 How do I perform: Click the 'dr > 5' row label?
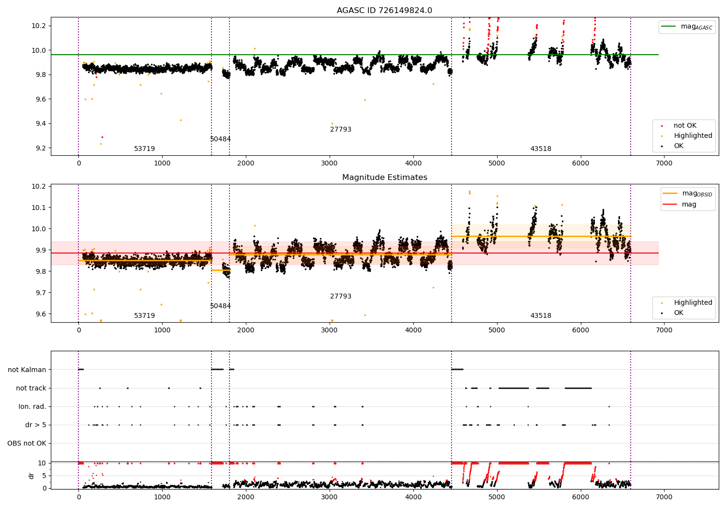point(36,425)
